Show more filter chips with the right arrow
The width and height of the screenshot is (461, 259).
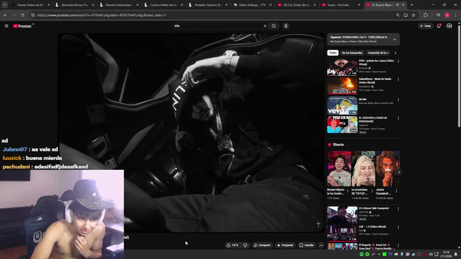(395, 53)
